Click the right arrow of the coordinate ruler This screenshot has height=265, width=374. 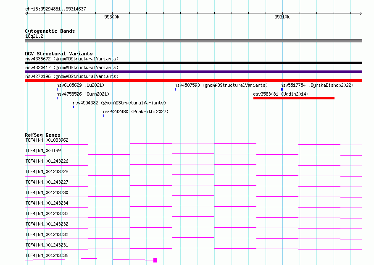(361, 13)
